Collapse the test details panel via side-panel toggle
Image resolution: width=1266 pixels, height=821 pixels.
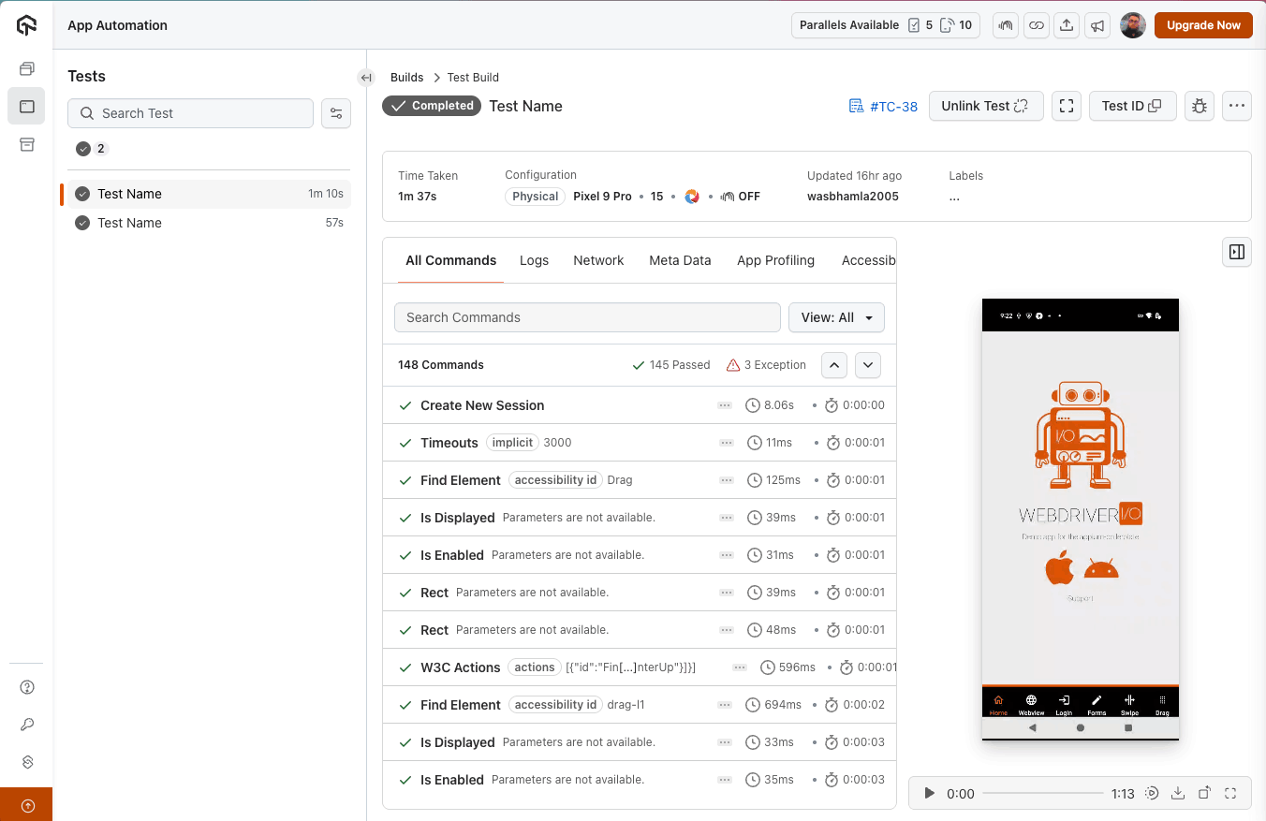1236,252
